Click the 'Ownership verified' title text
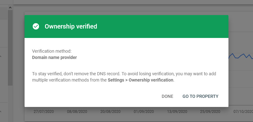The image size is (253, 122). pos(71,26)
